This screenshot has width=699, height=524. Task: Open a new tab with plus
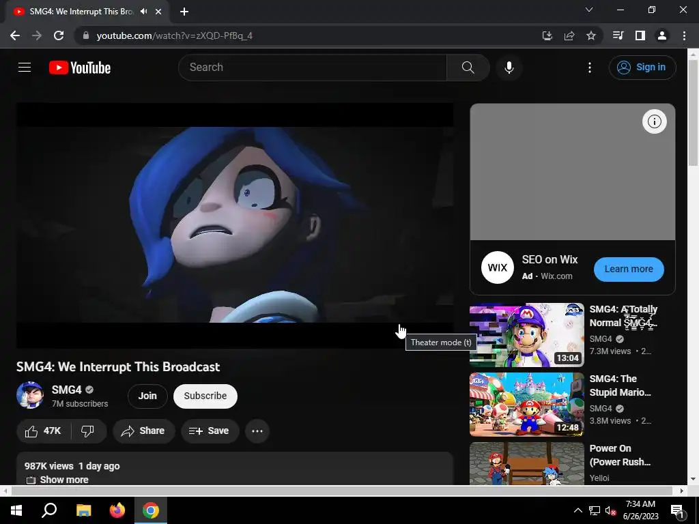(x=184, y=12)
